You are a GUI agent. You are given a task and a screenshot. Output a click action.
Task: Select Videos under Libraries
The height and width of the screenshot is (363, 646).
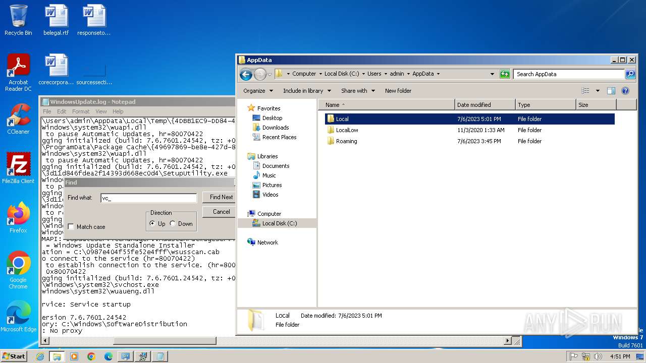tap(270, 195)
